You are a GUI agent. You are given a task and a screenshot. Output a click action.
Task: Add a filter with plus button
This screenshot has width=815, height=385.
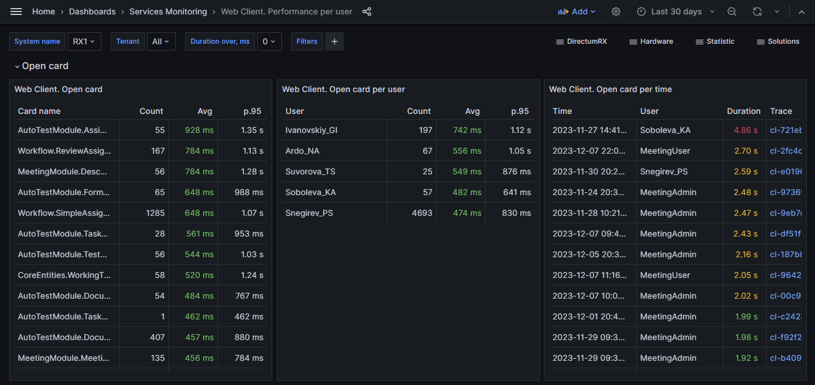(x=335, y=41)
